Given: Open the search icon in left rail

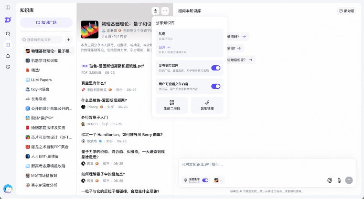Looking at the screenshot, I should (8, 34).
